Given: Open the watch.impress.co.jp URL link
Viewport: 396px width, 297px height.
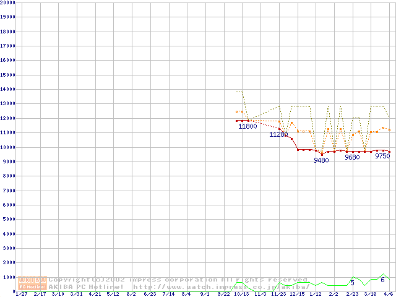Looking at the screenshot, I should click(x=221, y=287).
